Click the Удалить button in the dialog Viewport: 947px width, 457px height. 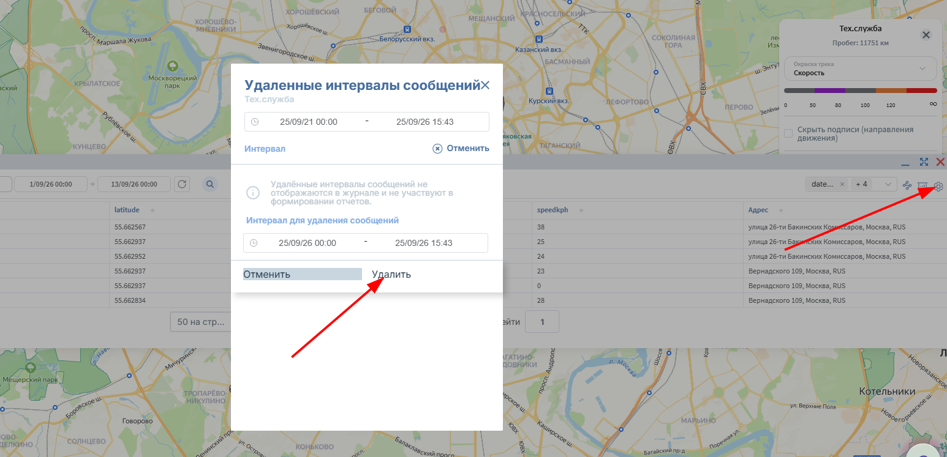click(391, 274)
